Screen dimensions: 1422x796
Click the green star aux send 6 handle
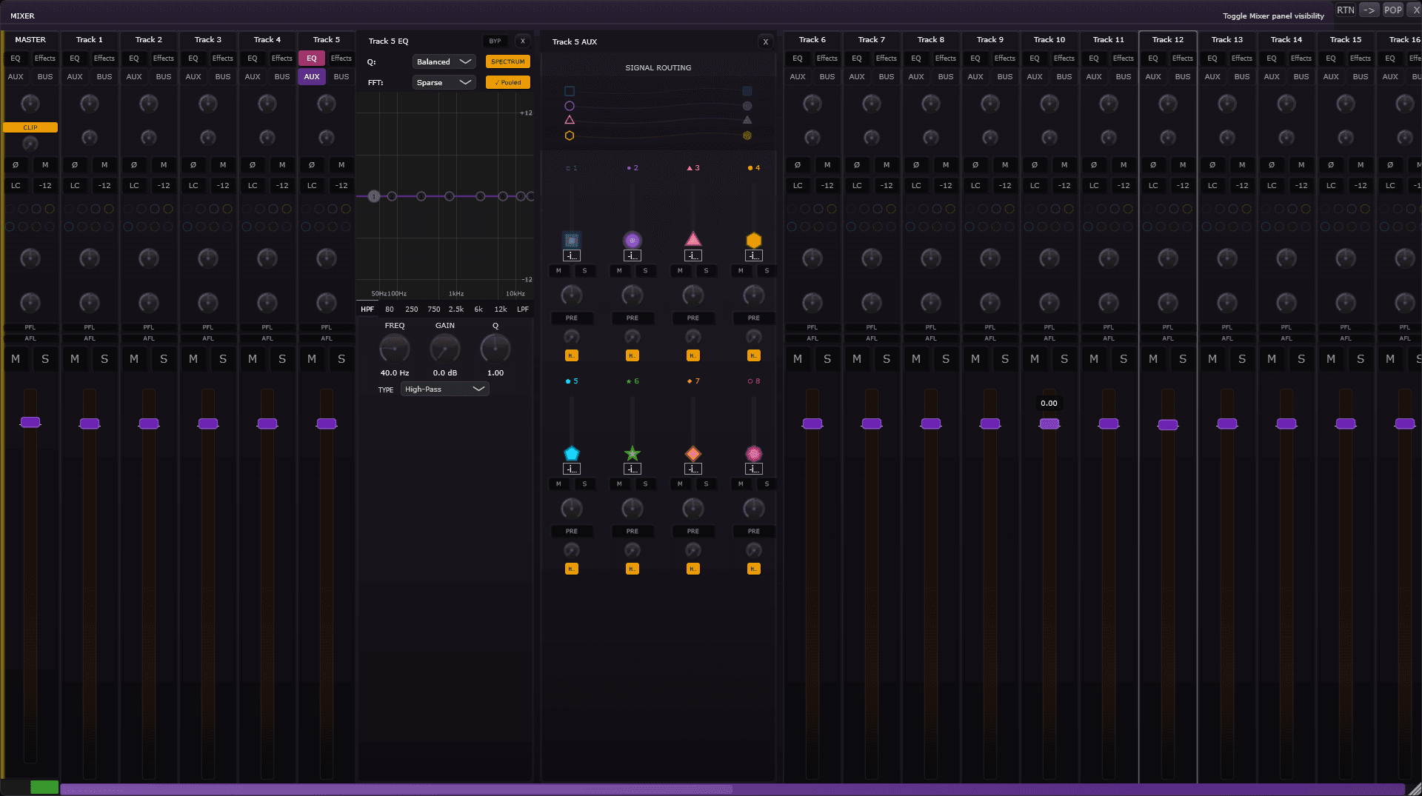point(632,453)
